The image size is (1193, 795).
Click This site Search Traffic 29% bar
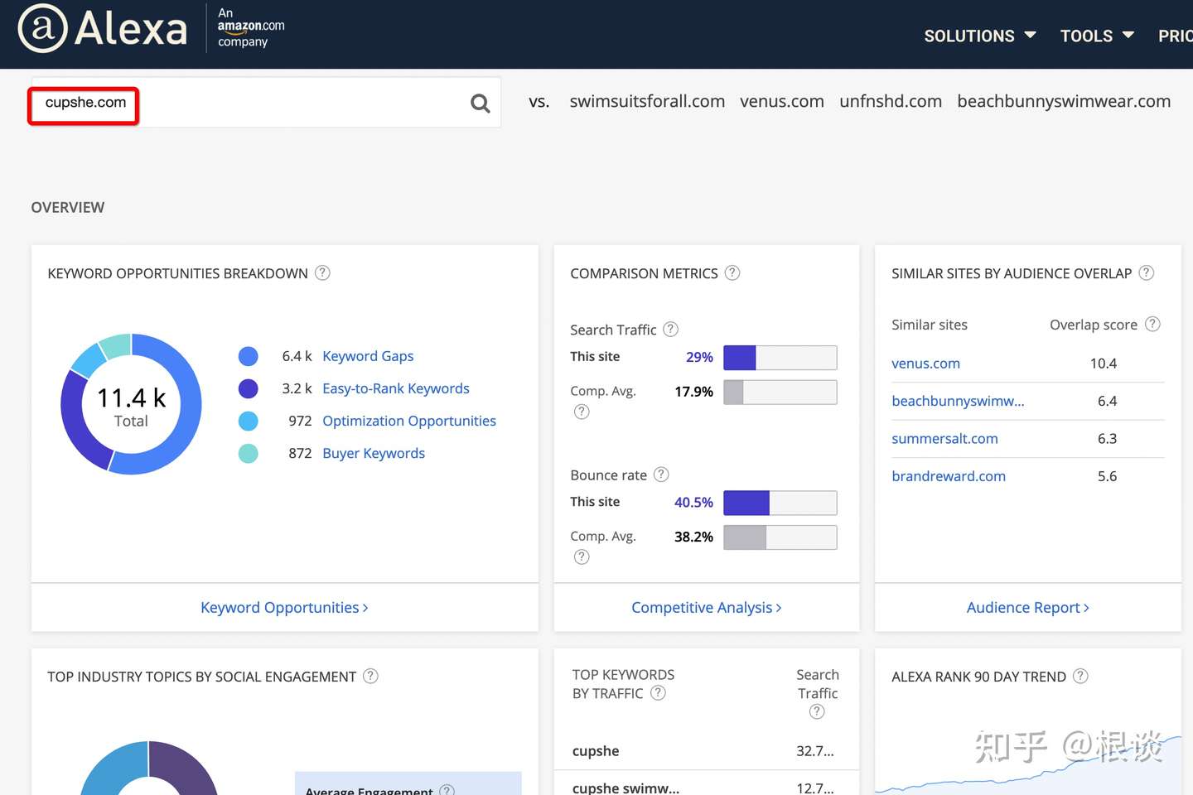click(x=780, y=358)
